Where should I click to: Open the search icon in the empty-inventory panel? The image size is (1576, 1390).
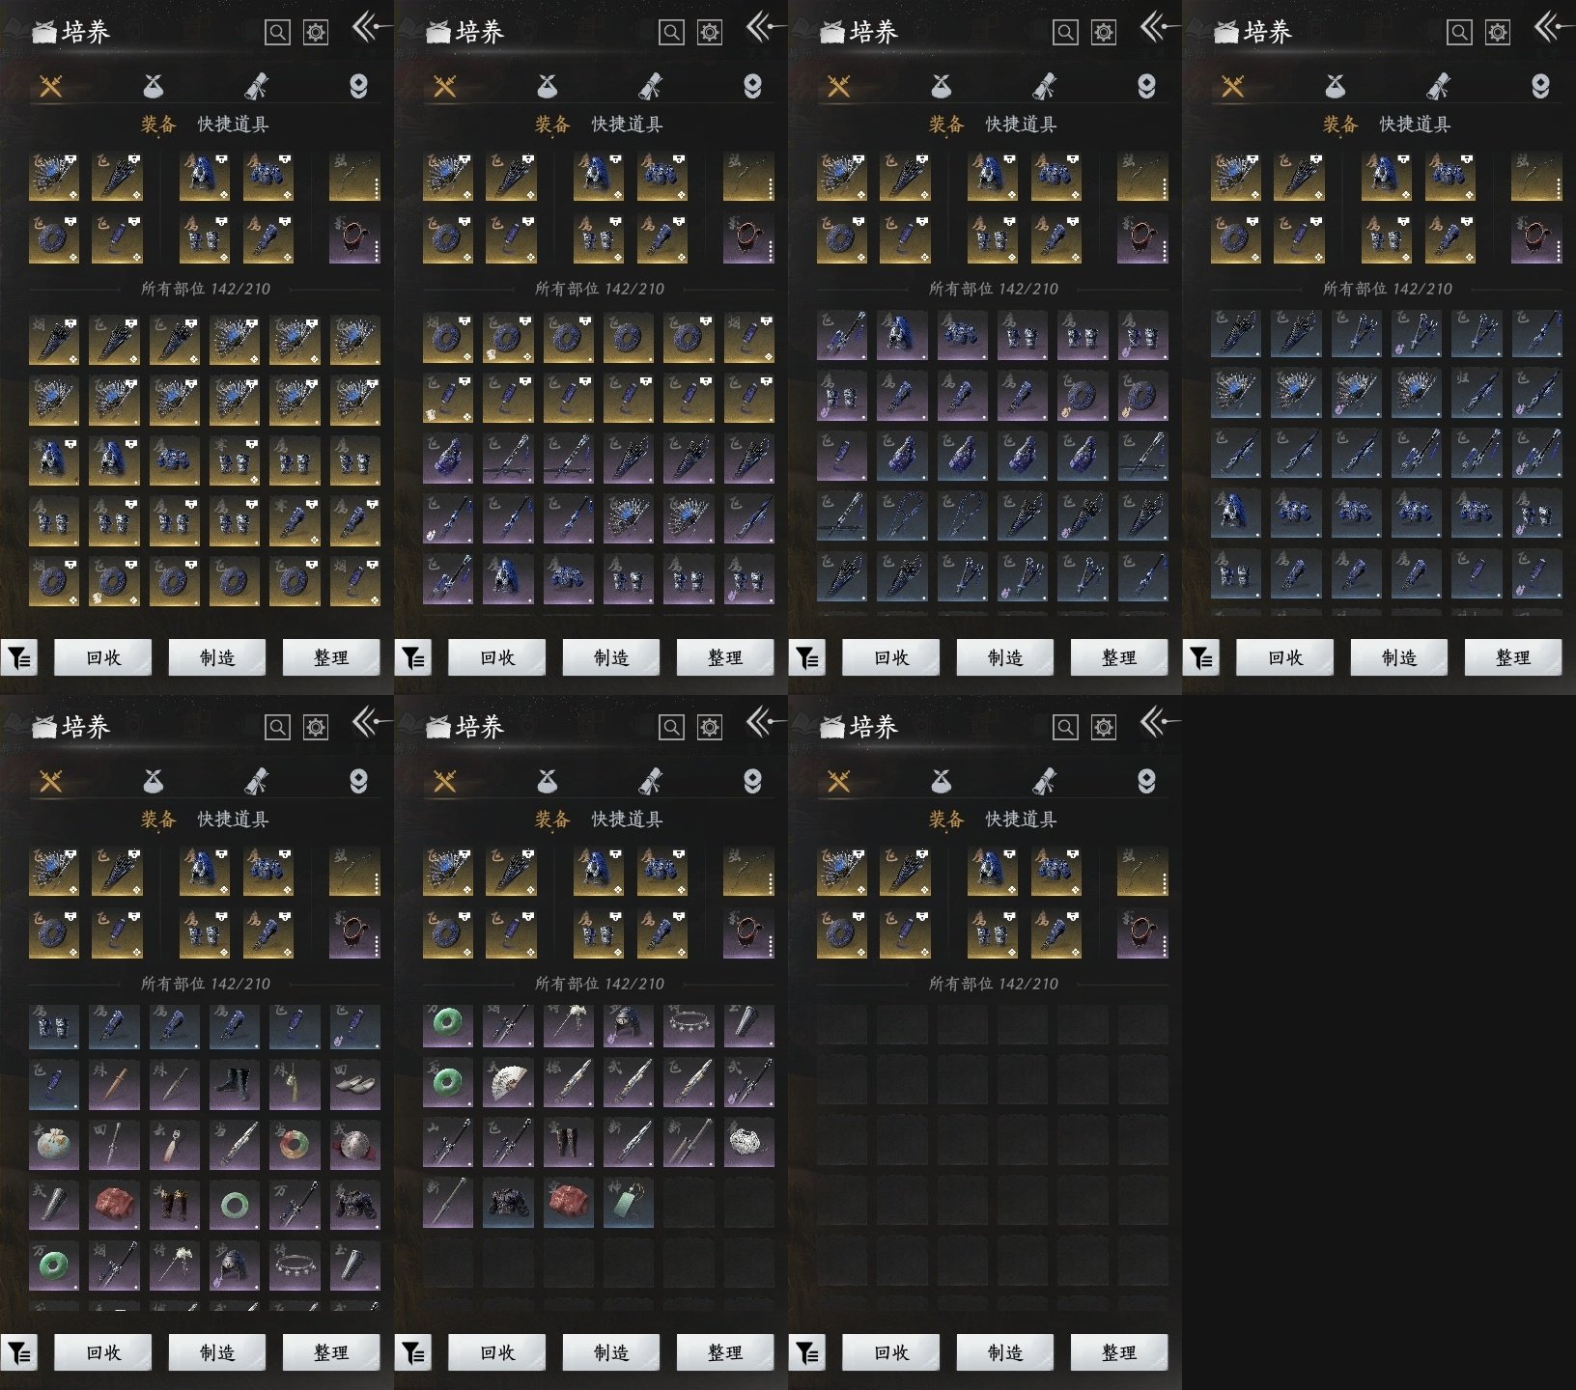click(1065, 727)
